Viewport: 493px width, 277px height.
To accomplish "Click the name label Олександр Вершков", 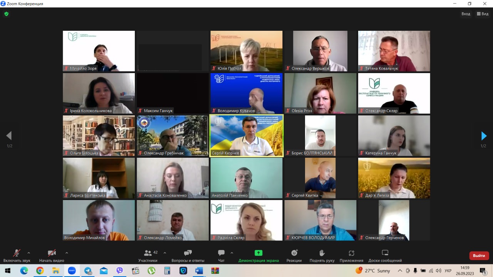I will (310, 68).
